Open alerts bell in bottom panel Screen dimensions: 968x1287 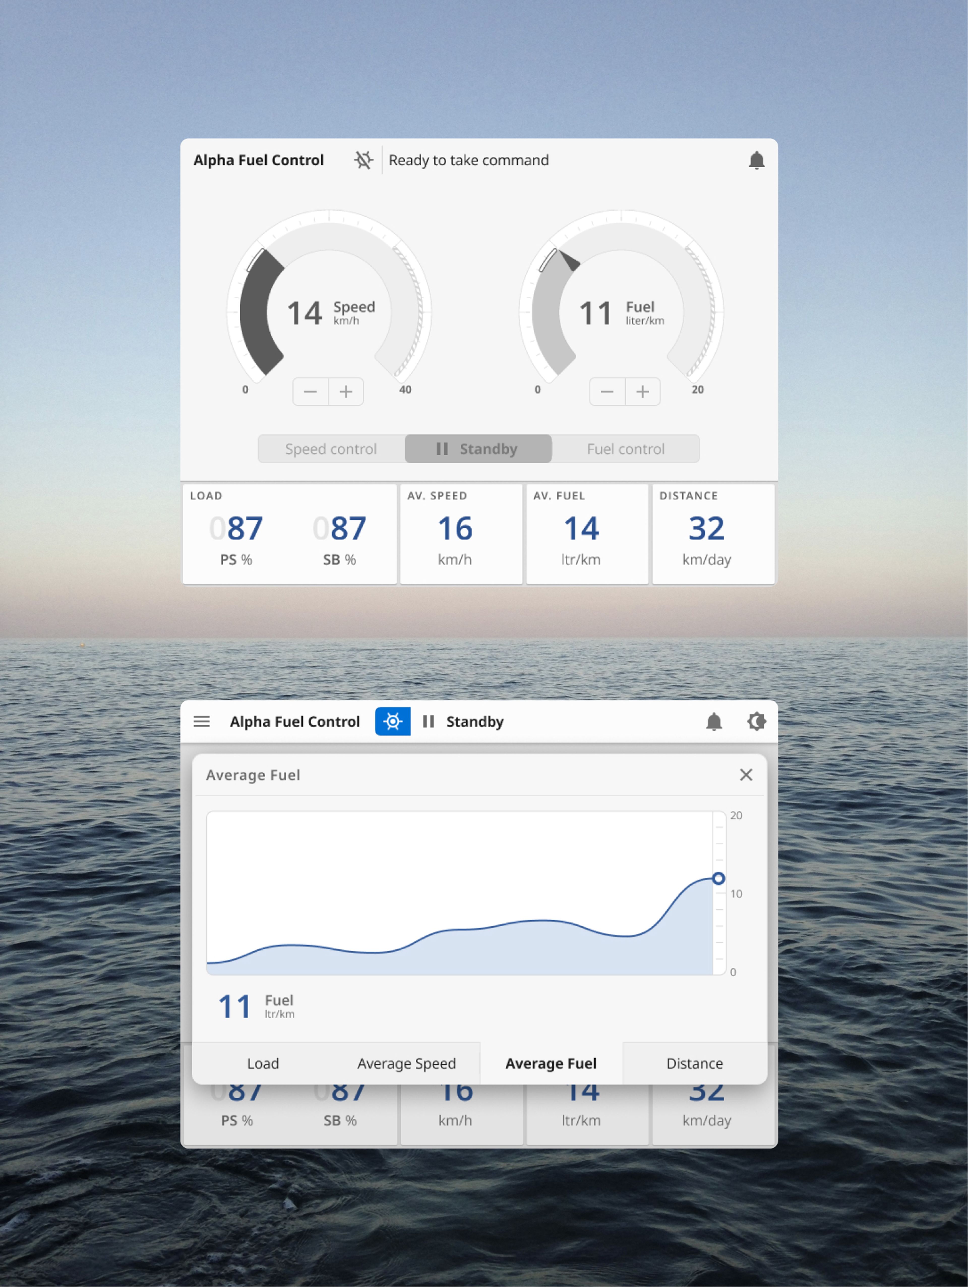pyautogui.click(x=714, y=722)
